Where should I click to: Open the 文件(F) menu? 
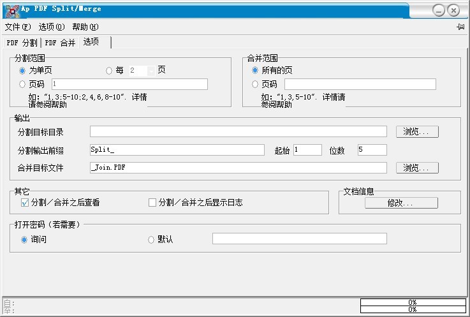[x=17, y=27]
